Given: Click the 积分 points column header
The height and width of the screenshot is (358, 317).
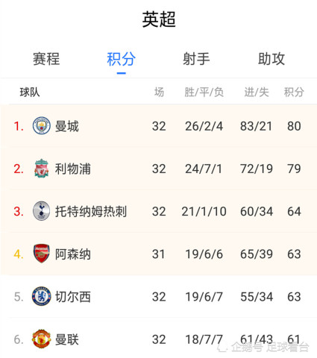Looking at the screenshot, I should 294,92.
